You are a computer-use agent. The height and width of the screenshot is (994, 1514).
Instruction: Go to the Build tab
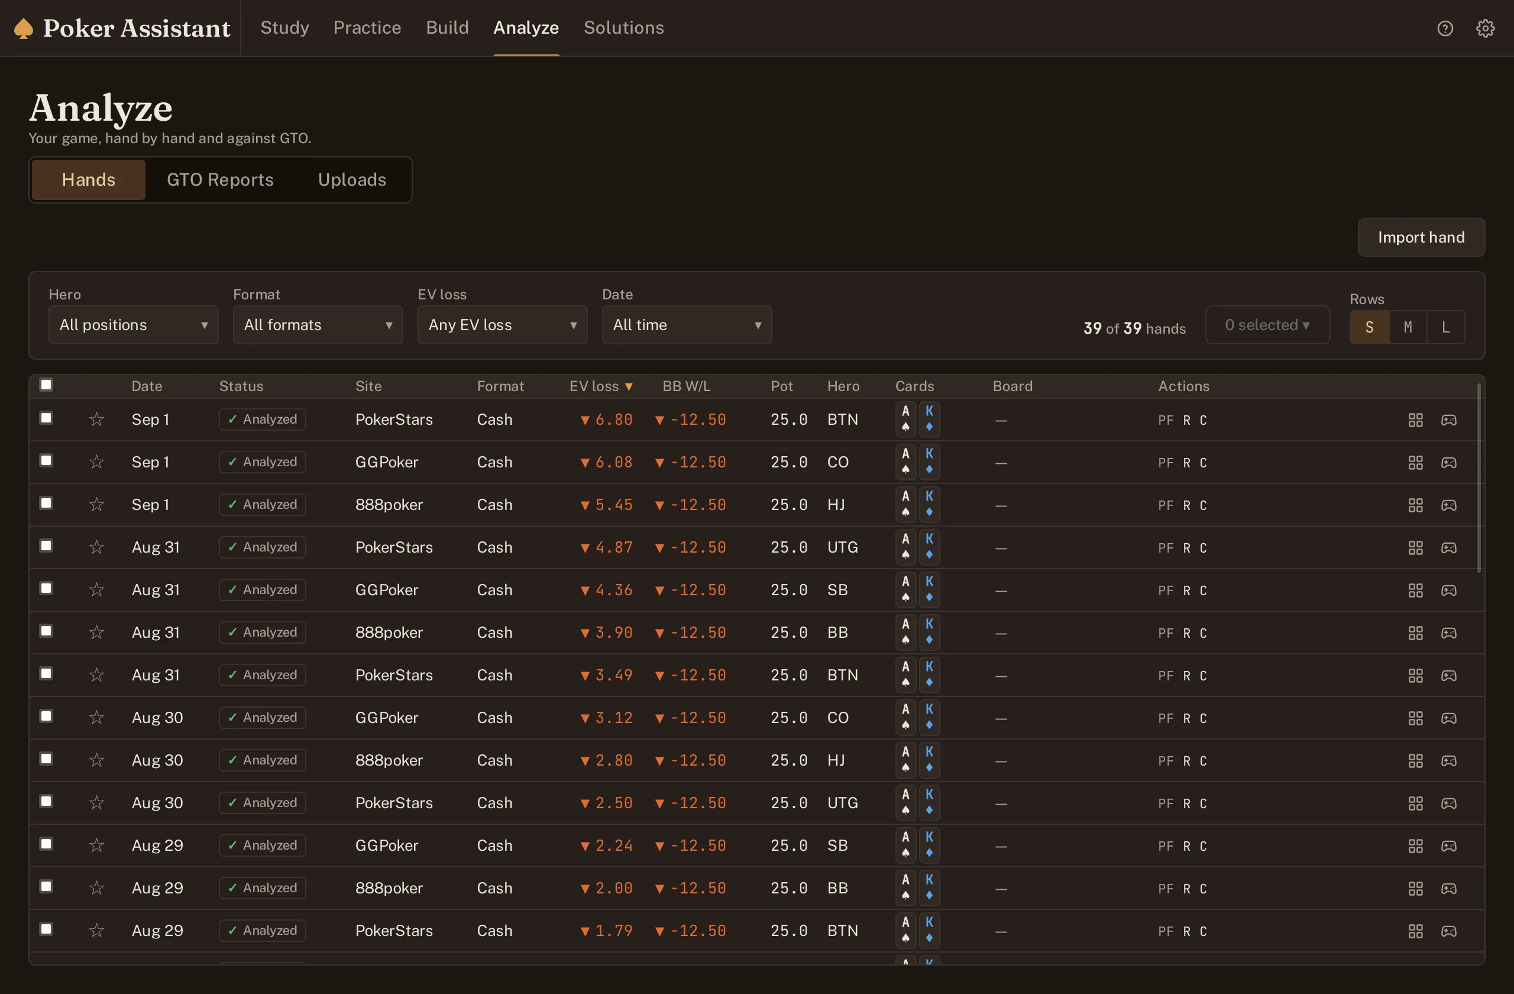(x=447, y=28)
